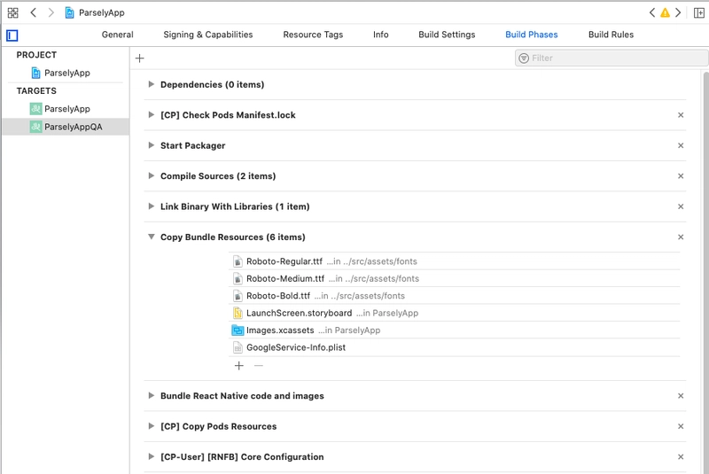Add a resource with the plus button
The image size is (709, 474).
[238, 365]
